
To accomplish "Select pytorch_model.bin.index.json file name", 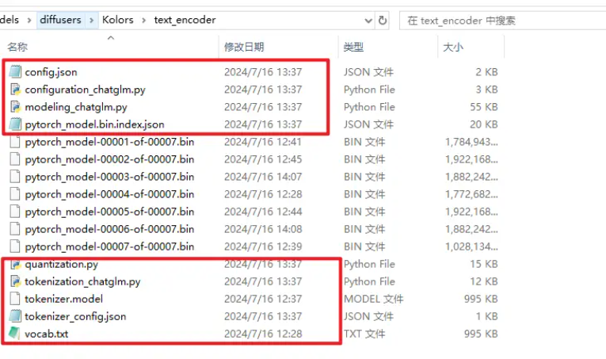I will (x=94, y=124).
